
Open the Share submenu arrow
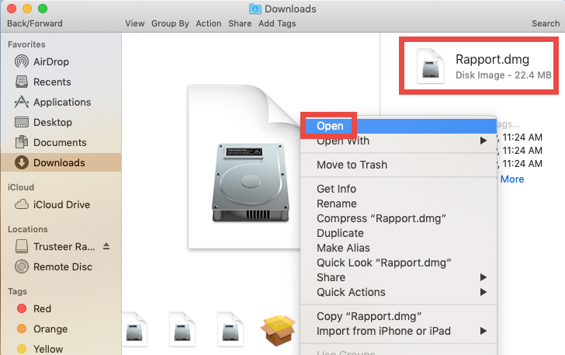tap(484, 277)
